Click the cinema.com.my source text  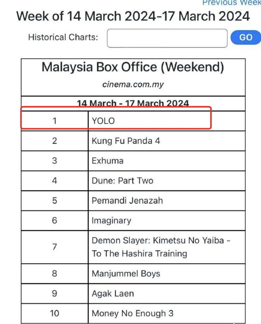click(x=133, y=84)
